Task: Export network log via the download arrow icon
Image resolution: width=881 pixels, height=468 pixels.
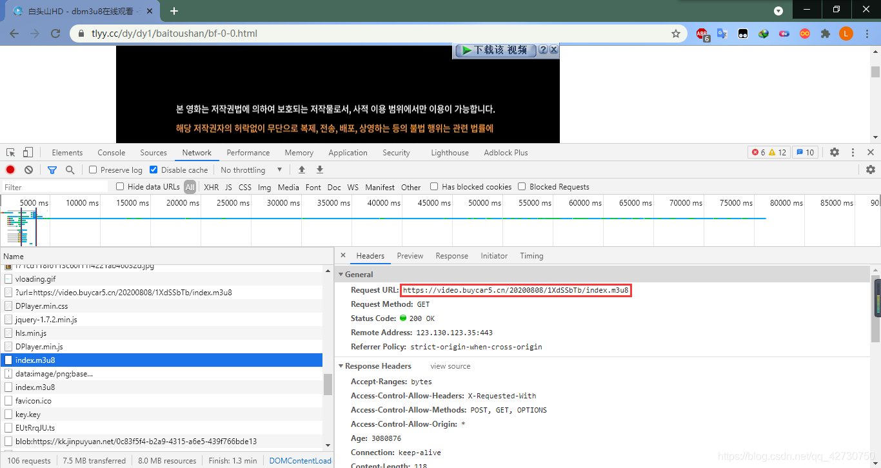Action: coord(319,170)
